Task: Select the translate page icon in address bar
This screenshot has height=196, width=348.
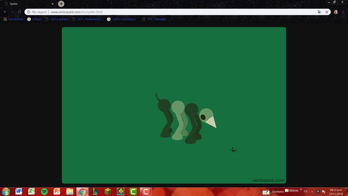Action: tap(319, 12)
